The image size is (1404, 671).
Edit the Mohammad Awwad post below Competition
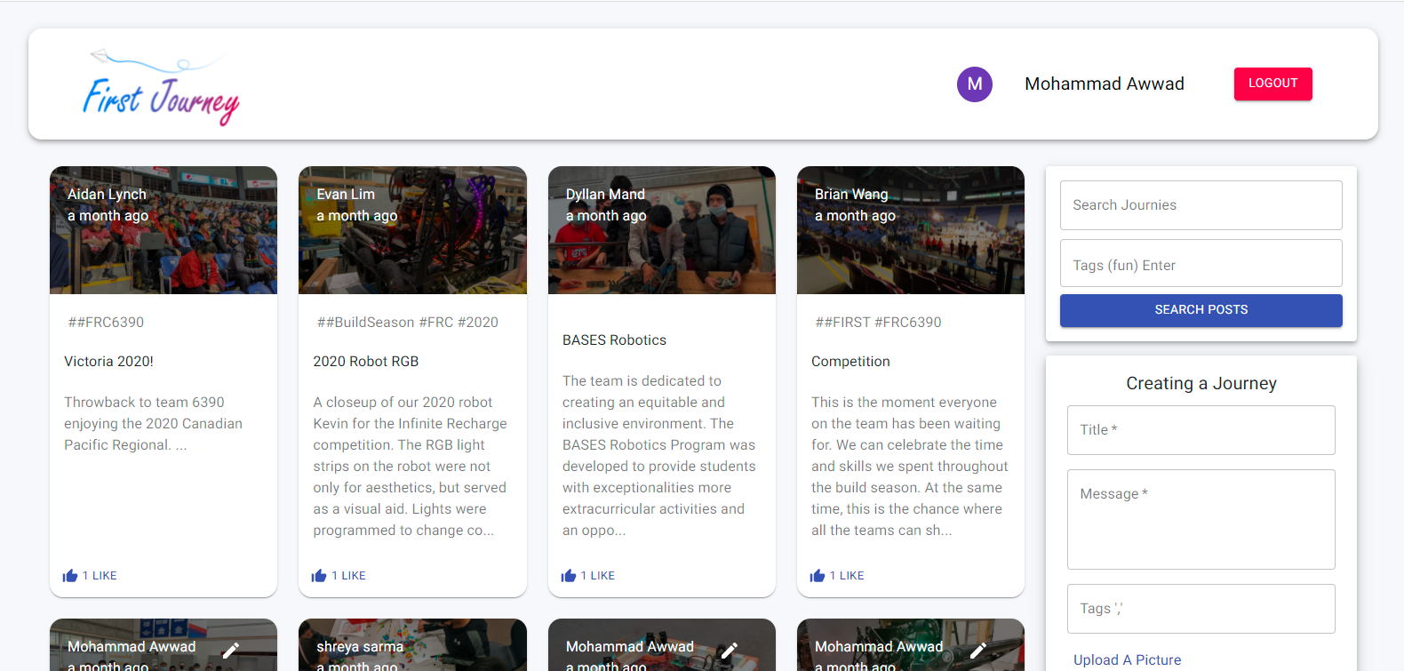[978, 650]
